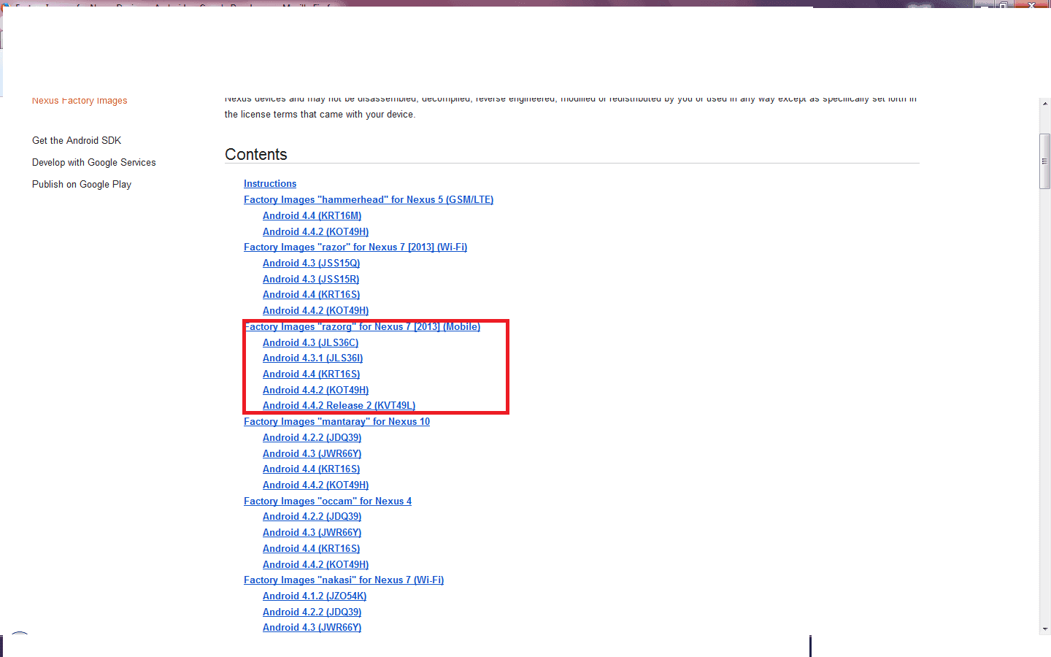1051x657 pixels.
Task: Select Android 4.3 (JWR66Y) under mantaray
Action: pos(312,453)
